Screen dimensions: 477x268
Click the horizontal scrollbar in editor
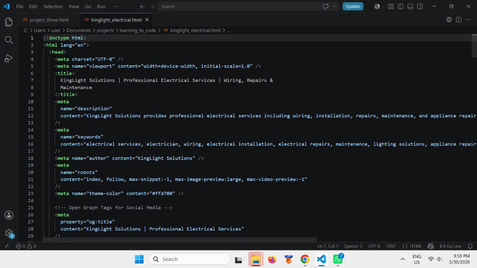click(x=180, y=240)
